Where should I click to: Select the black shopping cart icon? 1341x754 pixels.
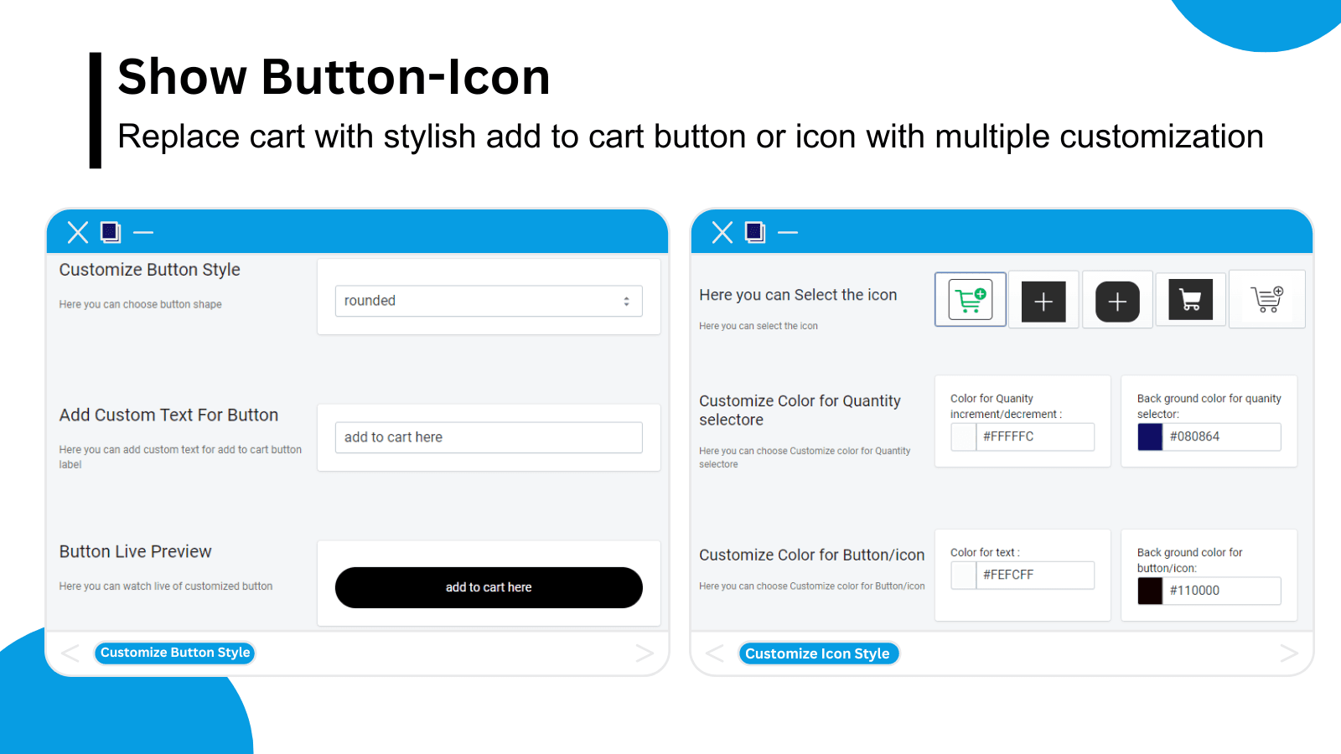tap(1190, 300)
